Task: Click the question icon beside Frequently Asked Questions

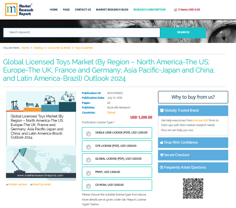Action: tap(161, 167)
